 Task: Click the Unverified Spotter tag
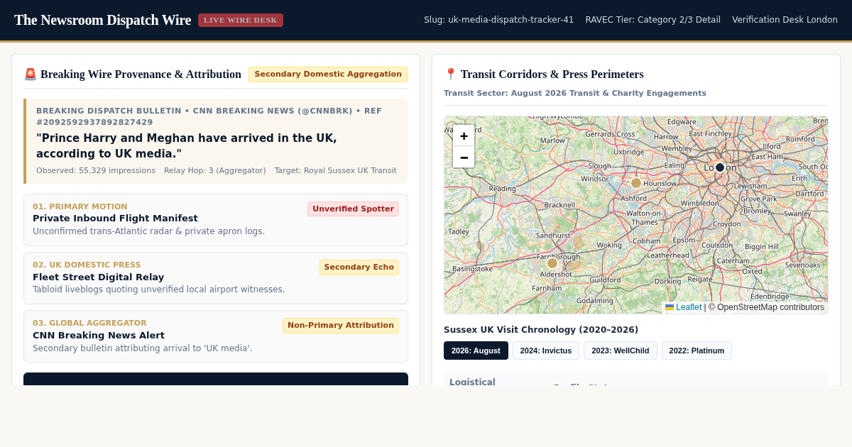coord(353,209)
